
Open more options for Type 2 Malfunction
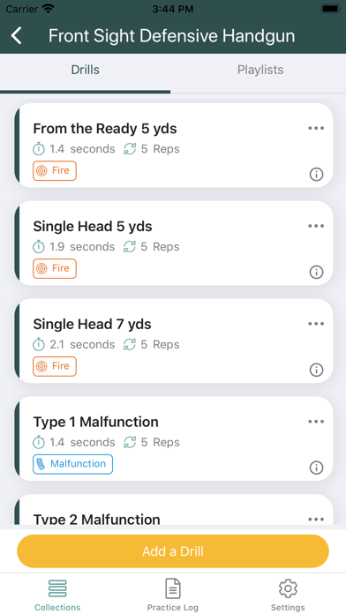click(316, 520)
